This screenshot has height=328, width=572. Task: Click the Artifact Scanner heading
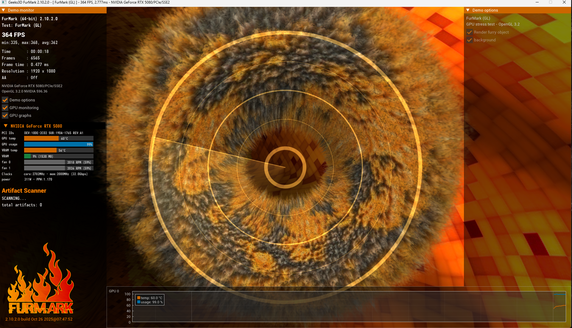pos(24,191)
